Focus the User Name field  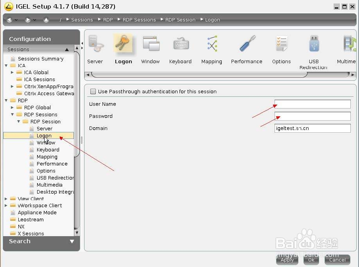point(312,104)
